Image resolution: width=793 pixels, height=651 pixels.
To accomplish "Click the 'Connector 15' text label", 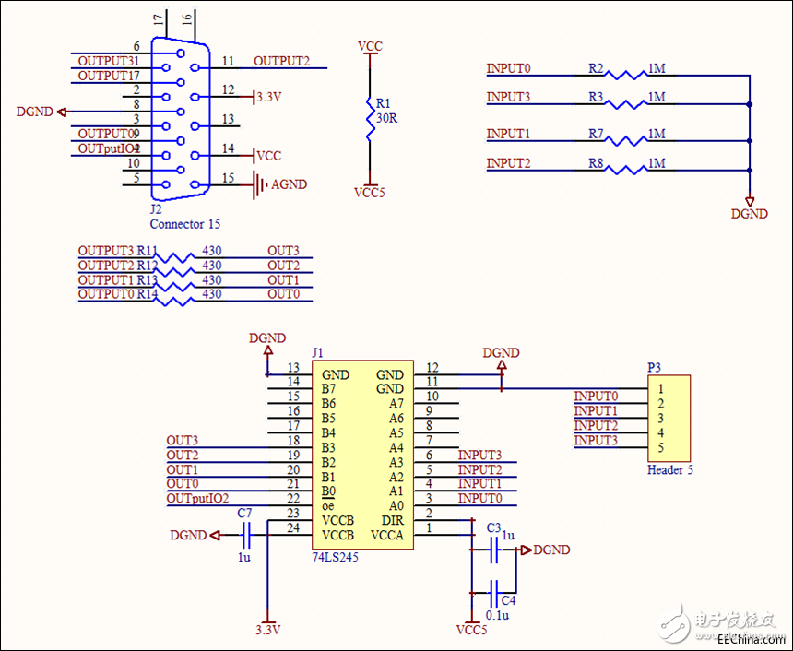I will [x=185, y=224].
